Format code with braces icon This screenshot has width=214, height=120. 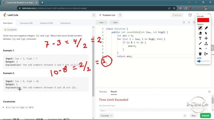point(189,22)
